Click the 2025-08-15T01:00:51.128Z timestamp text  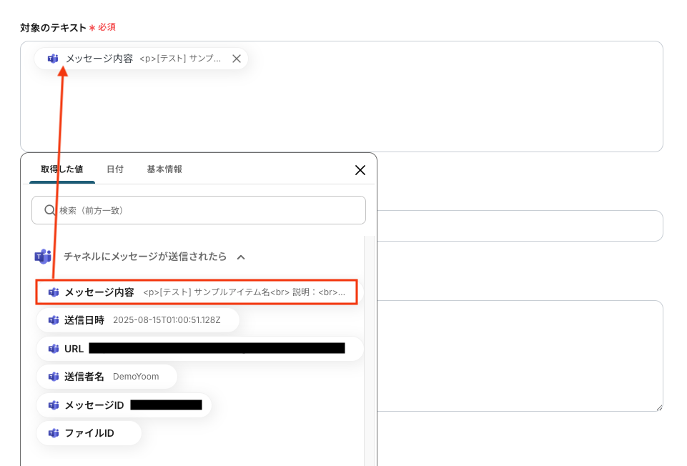click(167, 320)
